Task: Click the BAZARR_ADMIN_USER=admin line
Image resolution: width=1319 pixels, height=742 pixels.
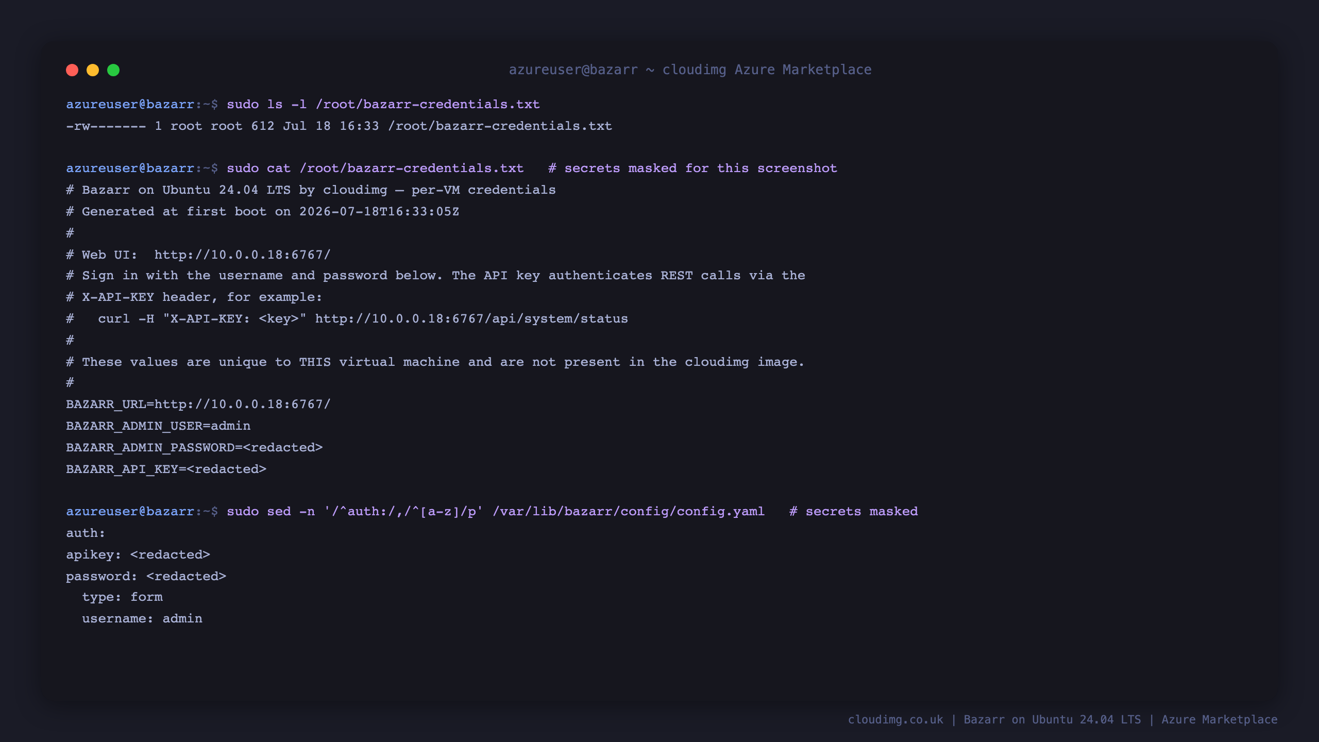Action: pyautogui.click(x=158, y=426)
